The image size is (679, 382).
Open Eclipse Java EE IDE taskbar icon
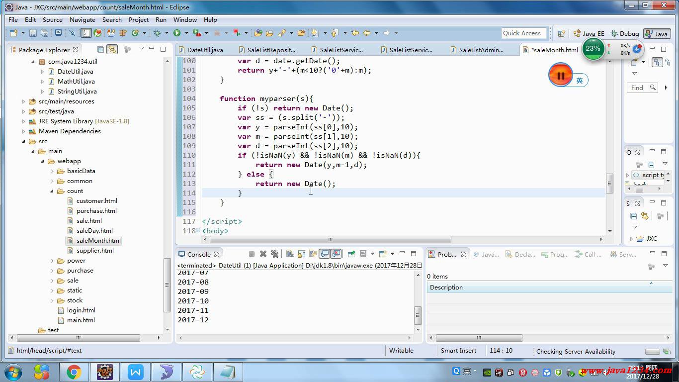(x=104, y=372)
